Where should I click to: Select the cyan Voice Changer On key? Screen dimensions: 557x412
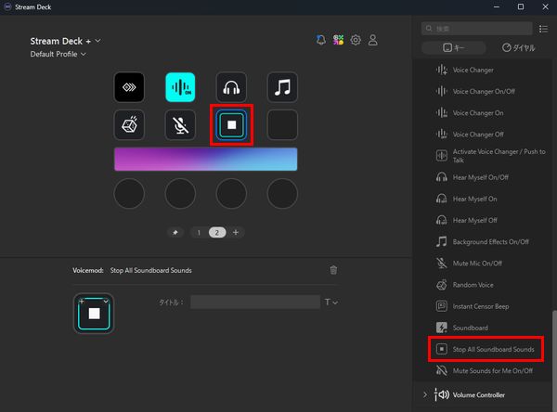click(x=180, y=87)
